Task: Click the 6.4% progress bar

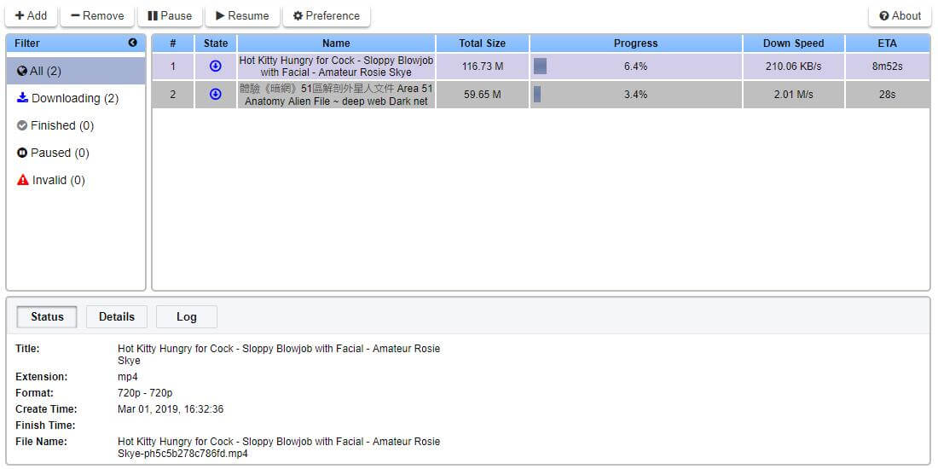Action: pos(636,67)
